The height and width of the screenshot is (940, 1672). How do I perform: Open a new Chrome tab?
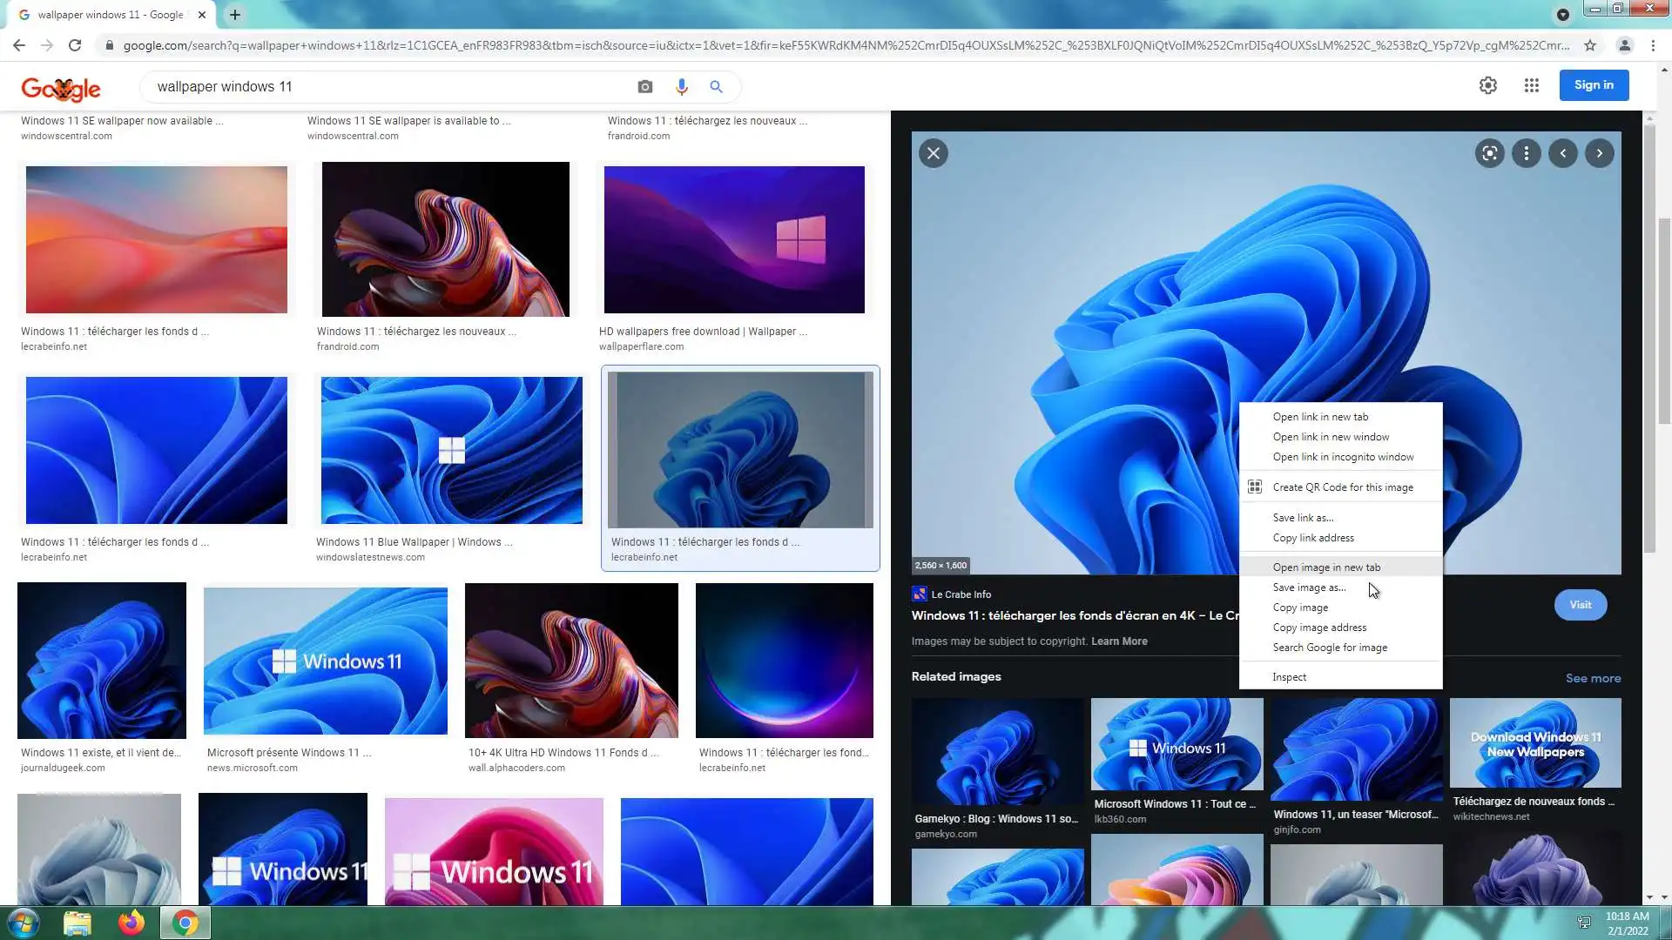click(x=235, y=15)
